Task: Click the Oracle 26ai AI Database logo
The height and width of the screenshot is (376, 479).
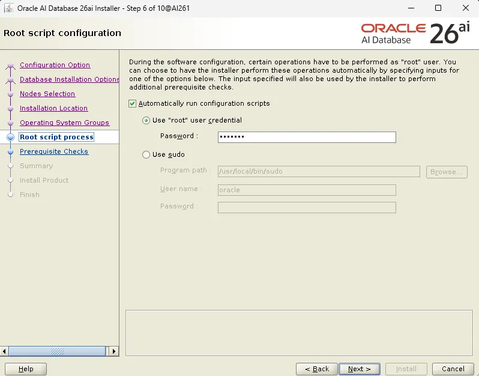Action: point(415,33)
